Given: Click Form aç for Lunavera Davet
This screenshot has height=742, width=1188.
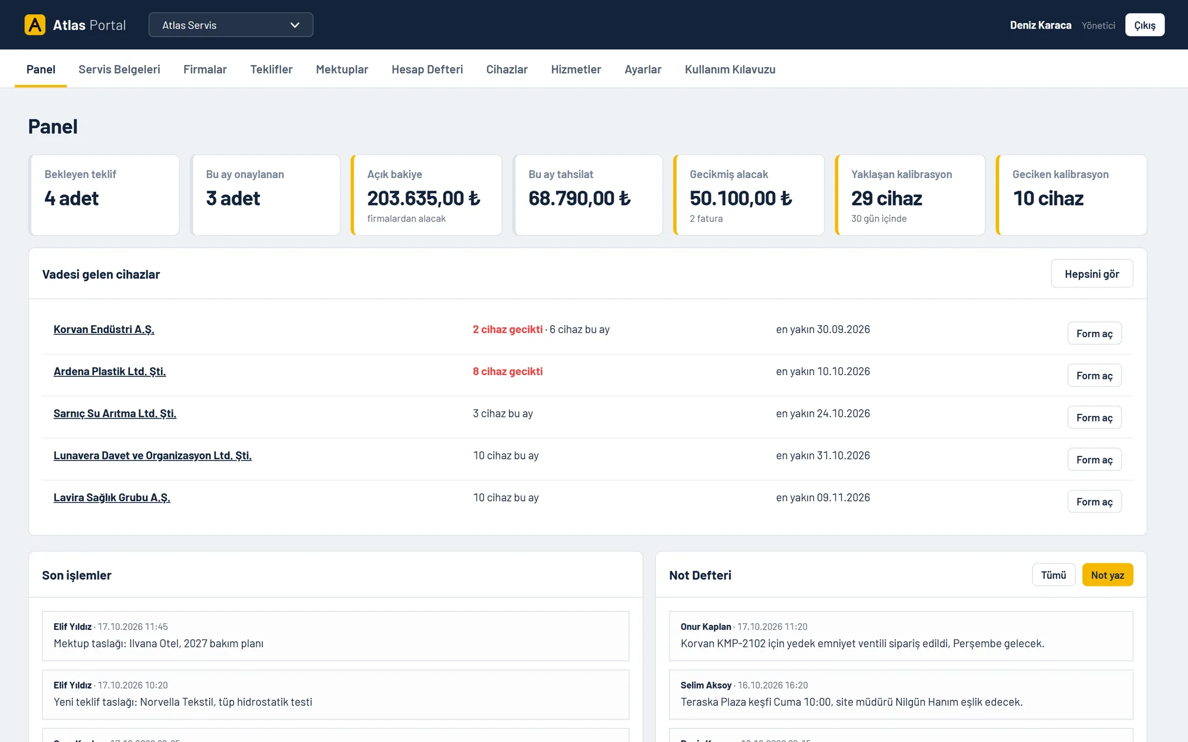Looking at the screenshot, I should (1094, 460).
